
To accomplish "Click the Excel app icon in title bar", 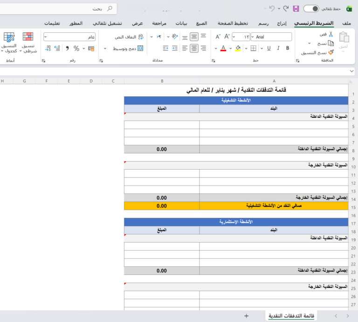I will click(349, 9).
